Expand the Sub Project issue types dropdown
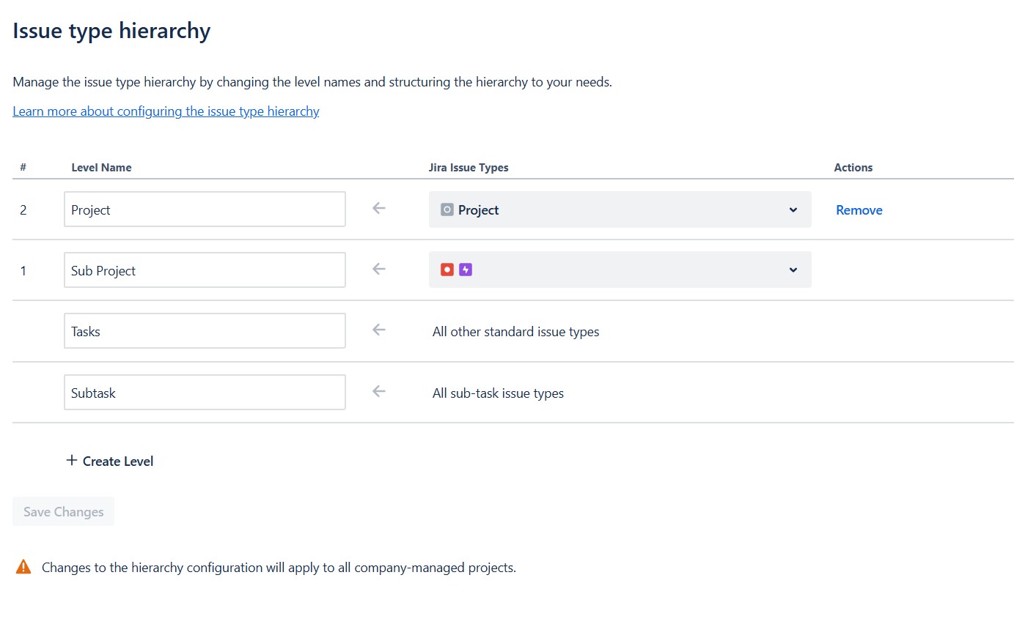 [x=620, y=270]
